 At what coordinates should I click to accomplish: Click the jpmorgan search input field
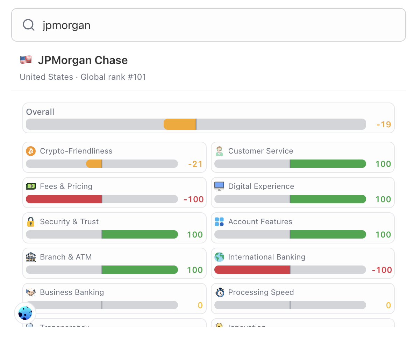[208, 25]
